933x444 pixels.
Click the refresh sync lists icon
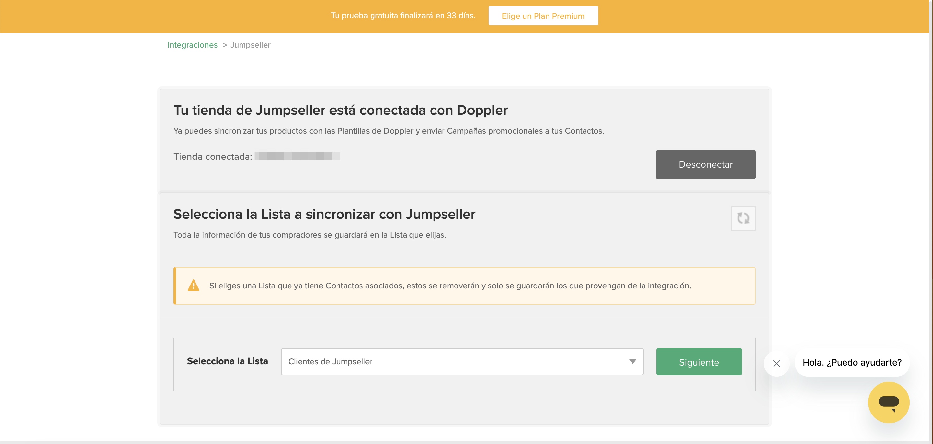pos(743,218)
